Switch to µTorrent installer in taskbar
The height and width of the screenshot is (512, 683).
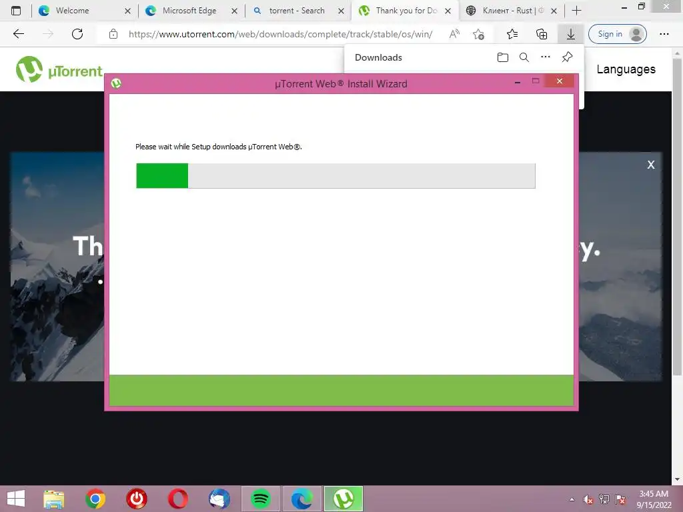pyautogui.click(x=344, y=499)
